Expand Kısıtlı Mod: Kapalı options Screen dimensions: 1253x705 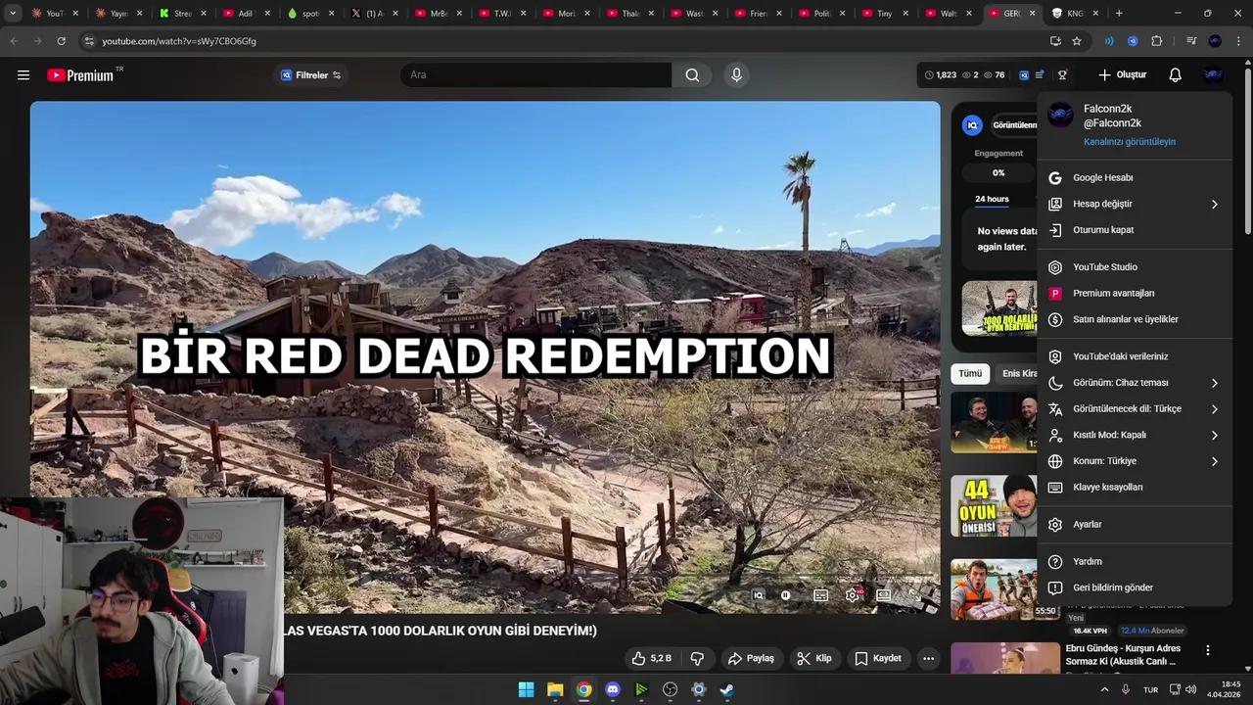[x=1134, y=435]
